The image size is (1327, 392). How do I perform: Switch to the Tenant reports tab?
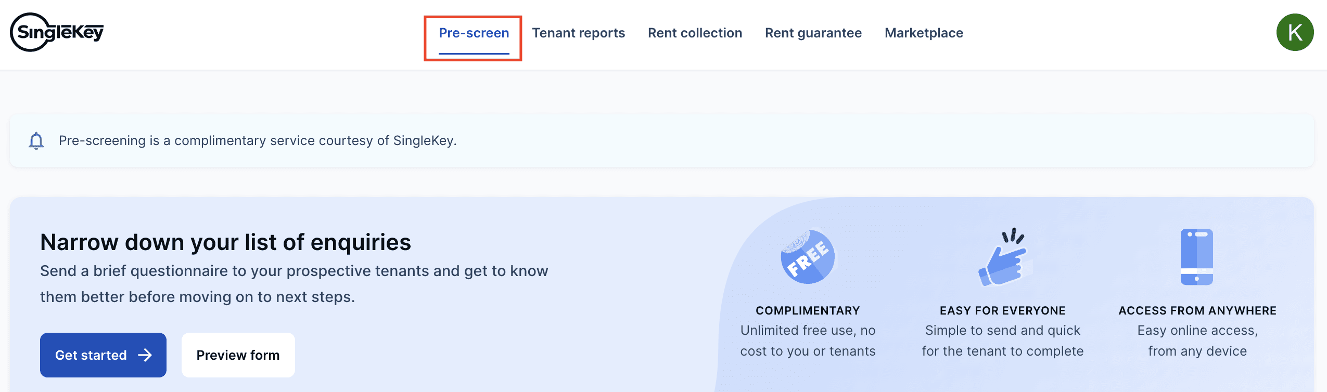(578, 33)
